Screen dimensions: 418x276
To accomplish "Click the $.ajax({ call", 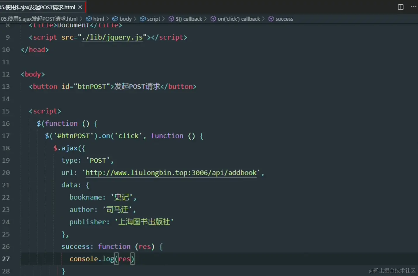I will point(69,148).
